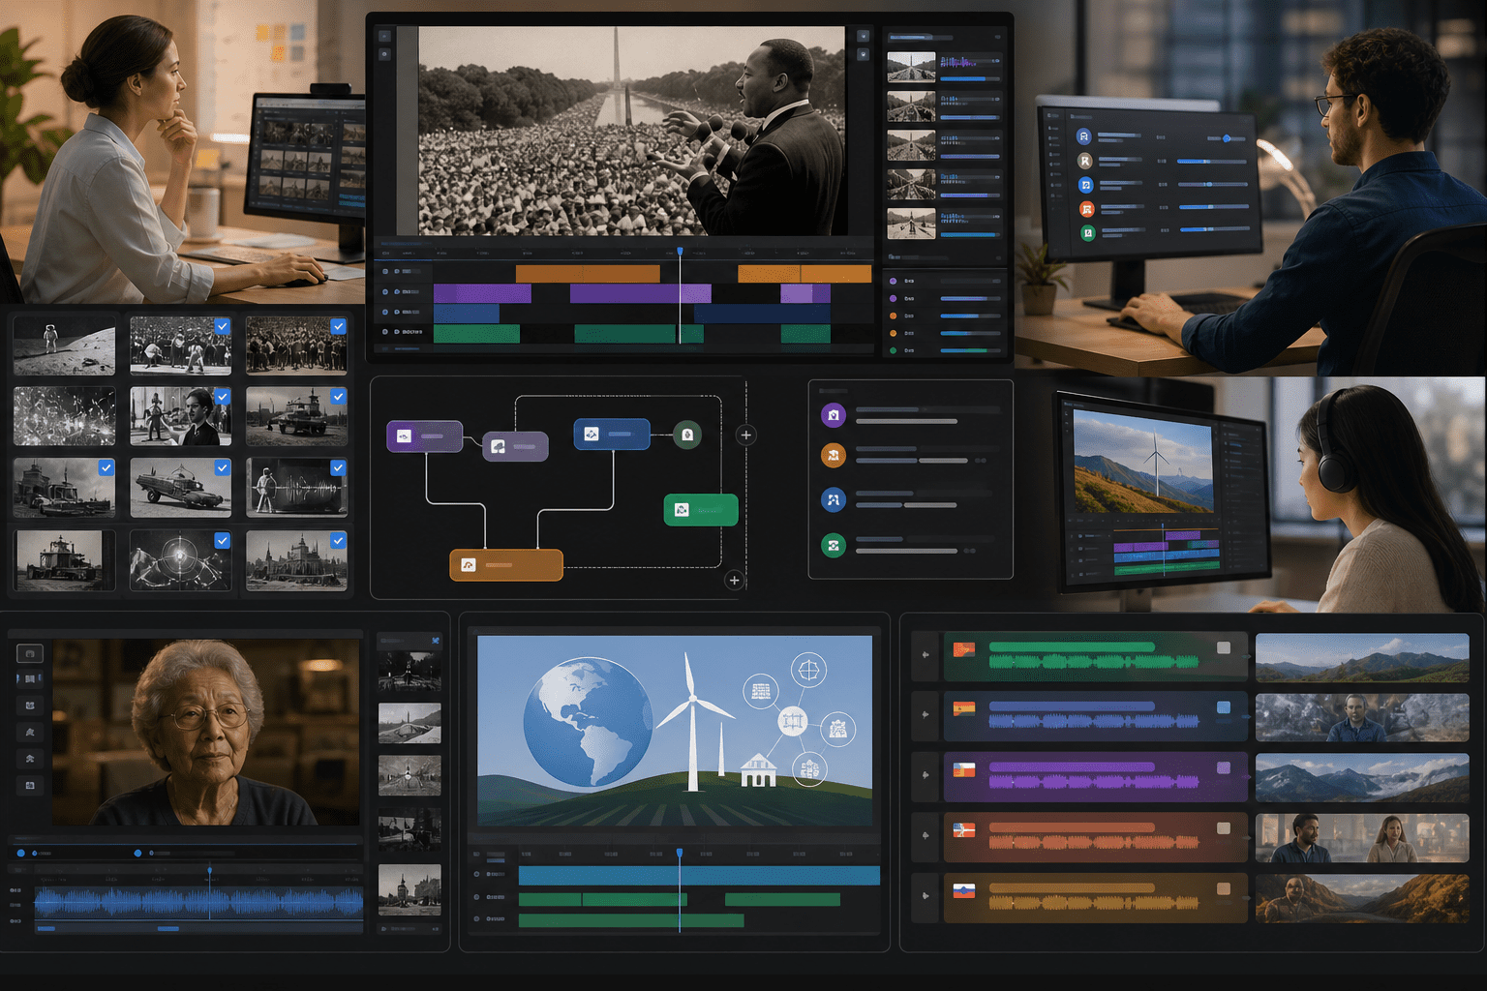Image resolution: width=1487 pixels, height=991 pixels.
Task: Toggle the checkbox on the cathedral archive thumbnail
Action: click(338, 540)
